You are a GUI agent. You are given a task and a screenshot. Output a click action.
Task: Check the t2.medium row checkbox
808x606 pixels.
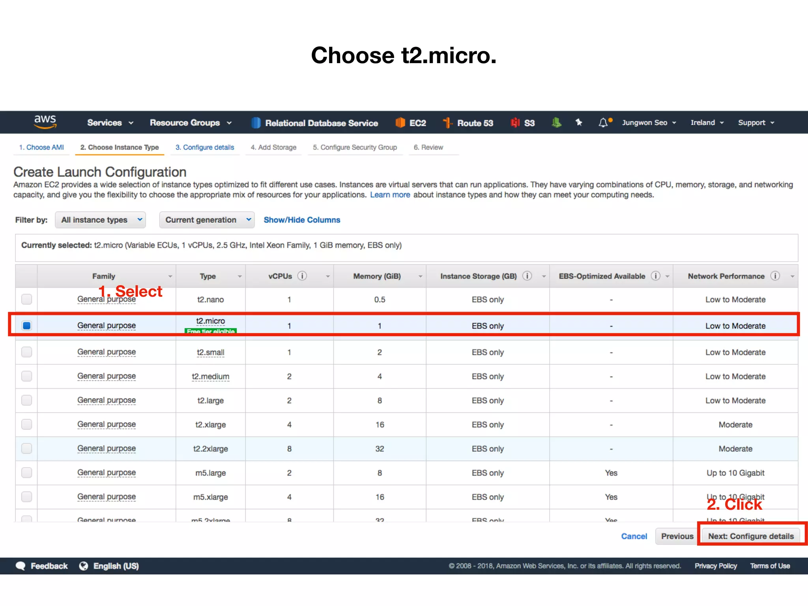coord(26,376)
